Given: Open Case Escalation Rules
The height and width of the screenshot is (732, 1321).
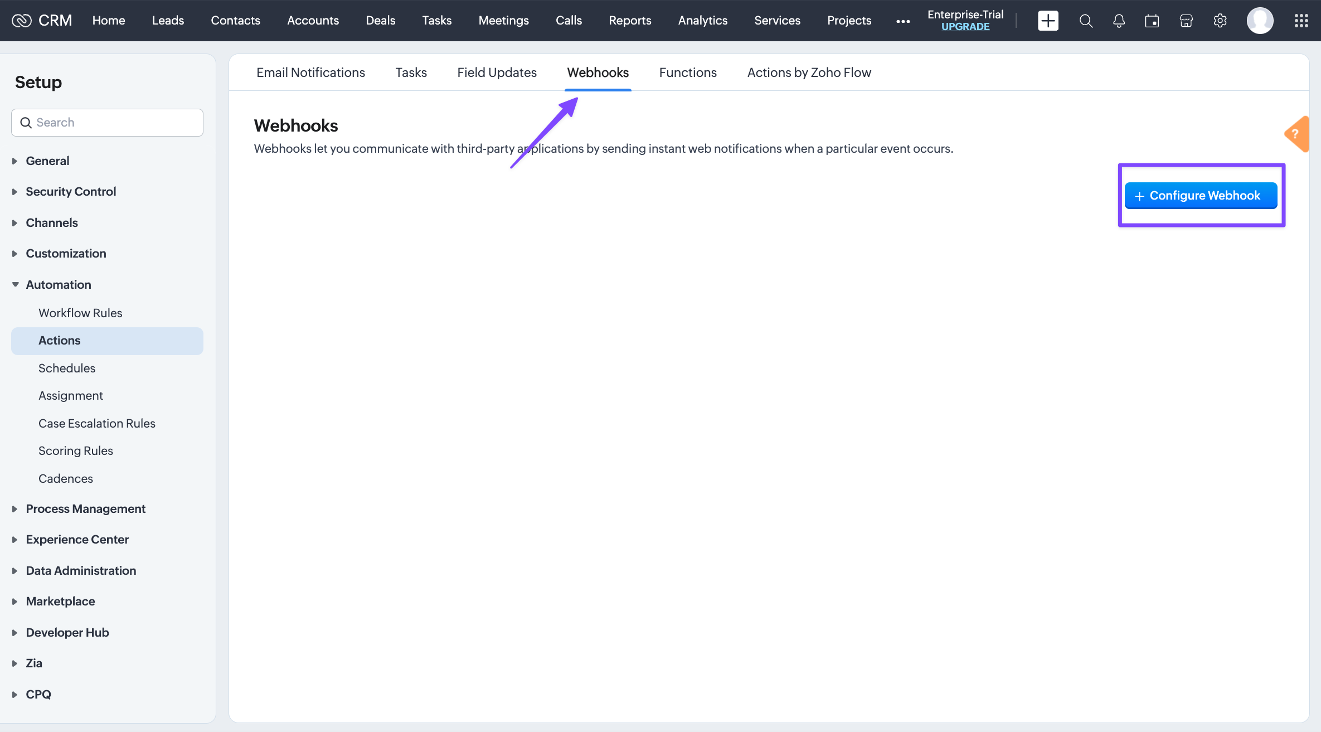Looking at the screenshot, I should coord(97,424).
